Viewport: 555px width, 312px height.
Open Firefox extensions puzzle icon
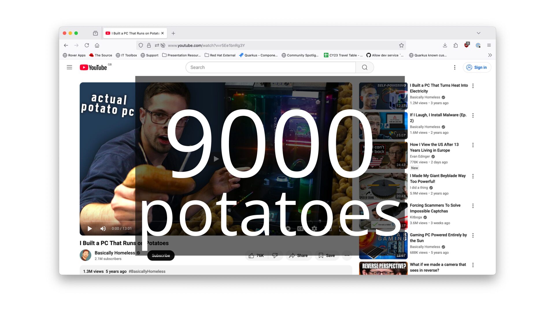(456, 45)
